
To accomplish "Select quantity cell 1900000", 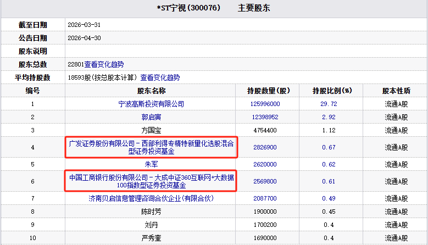I will click(265, 211).
